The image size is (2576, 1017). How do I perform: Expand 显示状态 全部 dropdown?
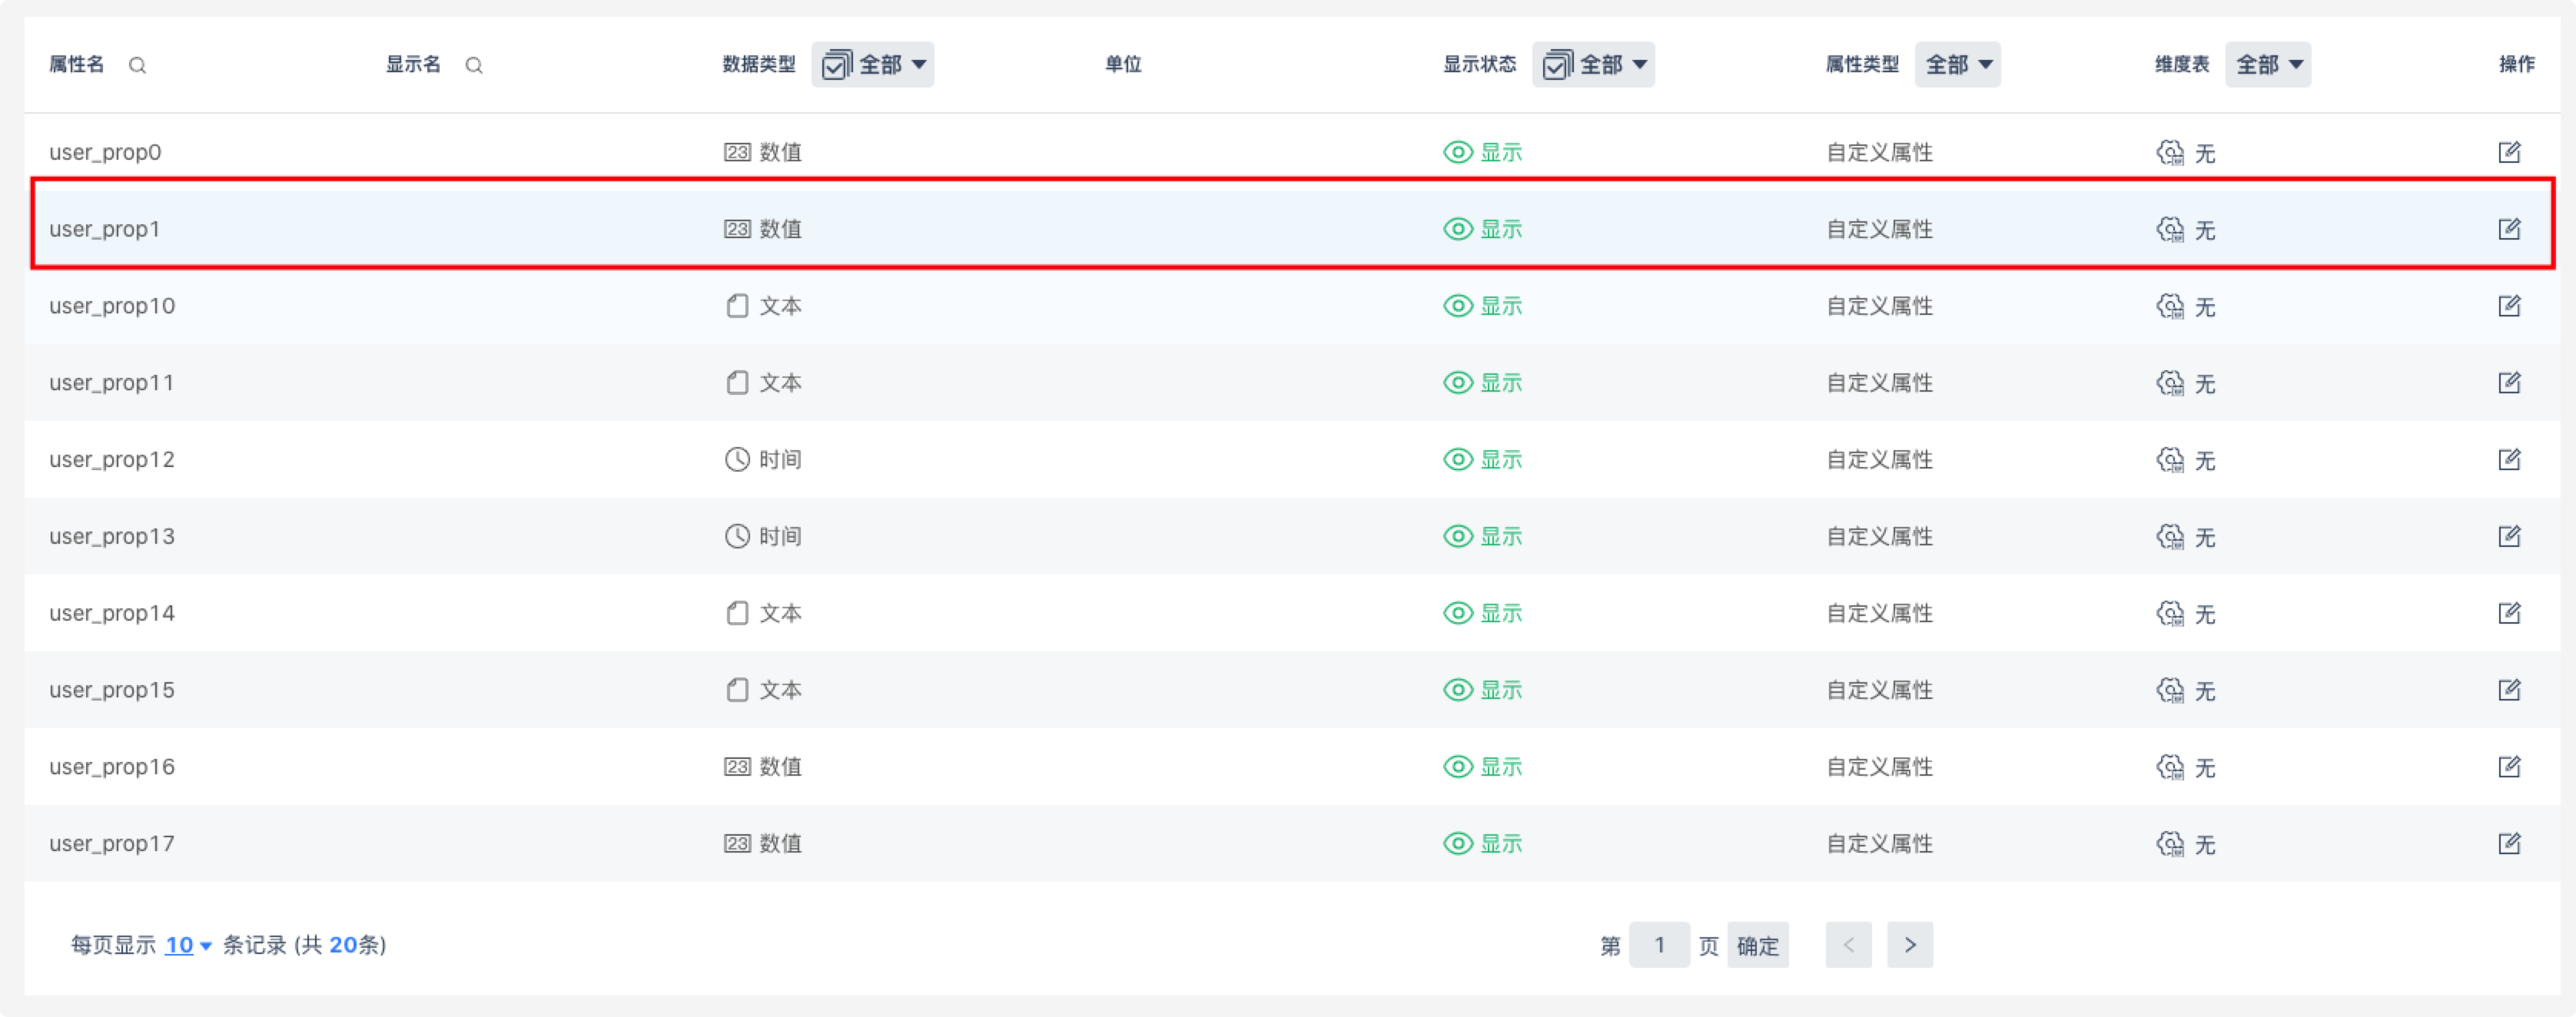tap(1593, 65)
